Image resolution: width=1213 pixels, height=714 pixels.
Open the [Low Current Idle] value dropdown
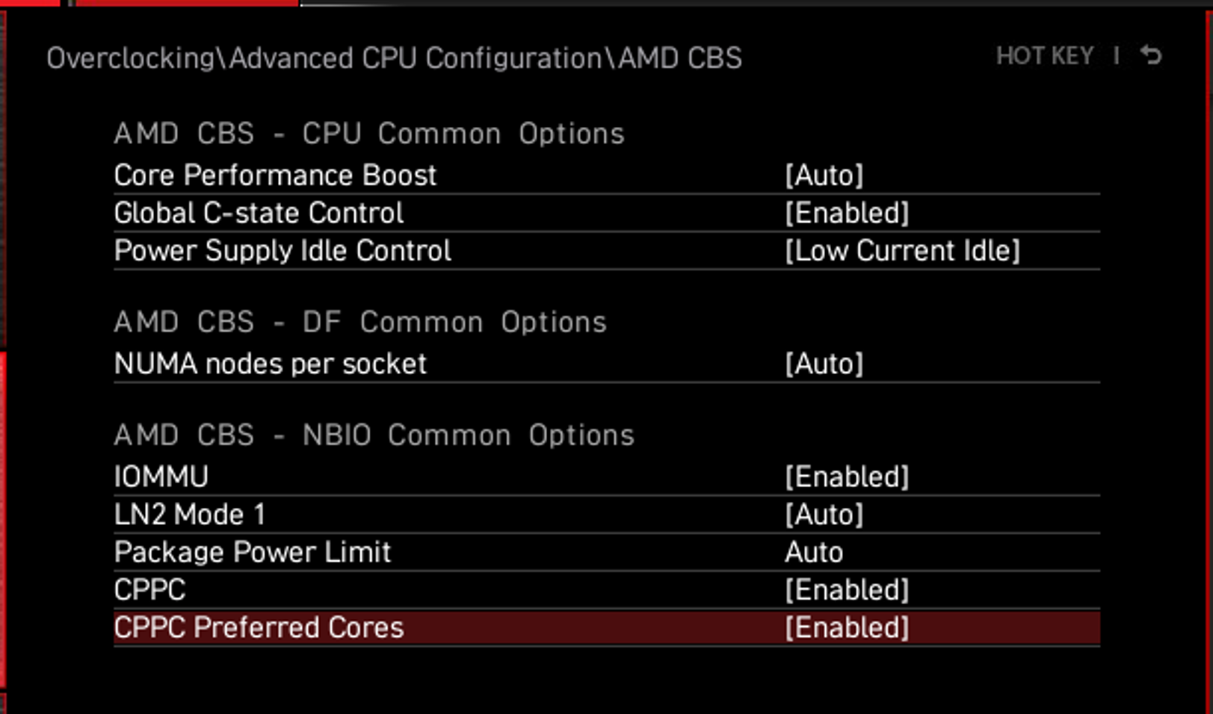(902, 251)
